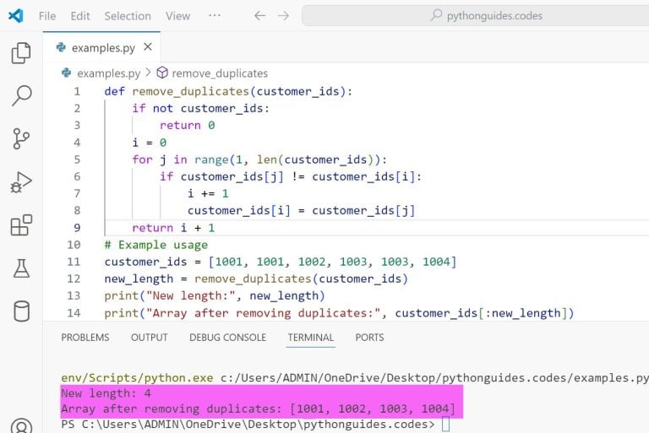
Task: Open the Extensions view
Action: click(x=21, y=225)
